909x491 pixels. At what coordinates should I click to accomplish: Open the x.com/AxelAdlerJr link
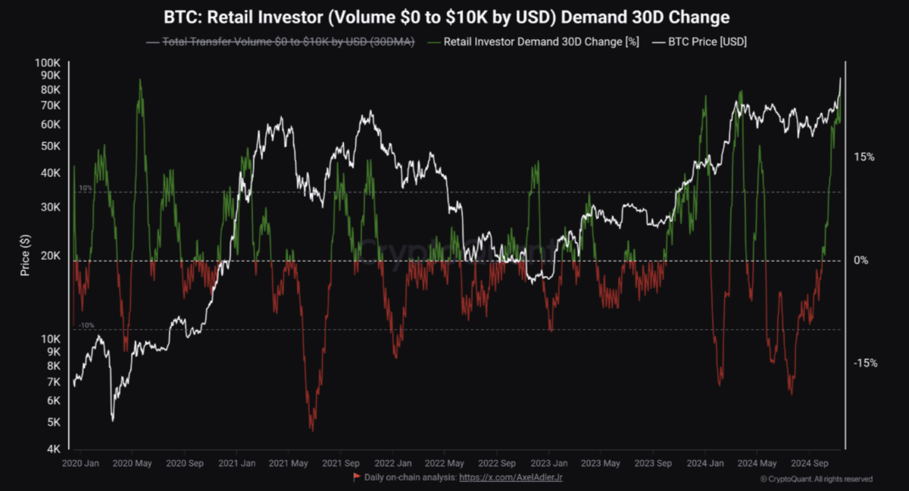[511, 477]
